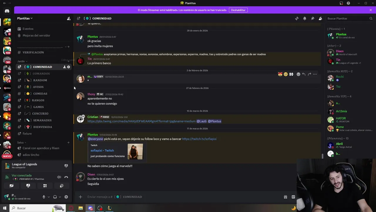376x212 pixels.
Task: Turn on camera button in voice panel
Action: click(x=11, y=186)
